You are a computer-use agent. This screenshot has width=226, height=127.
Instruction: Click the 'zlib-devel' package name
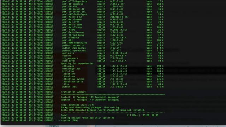(x=69, y=61)
